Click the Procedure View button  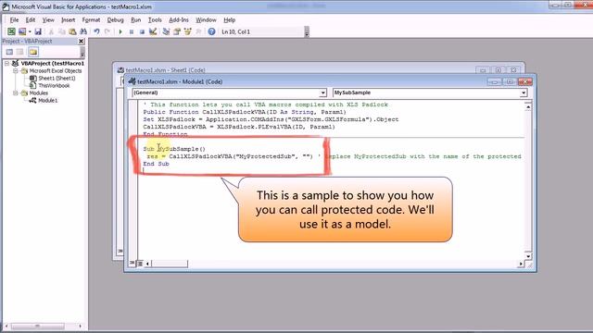(x=132, y=263)
